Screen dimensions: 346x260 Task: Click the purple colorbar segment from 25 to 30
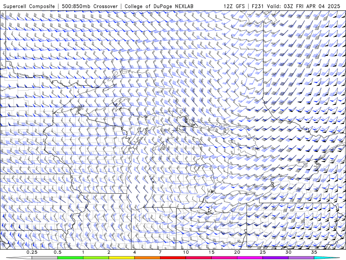pyautogui.click(x=276, y=258)
